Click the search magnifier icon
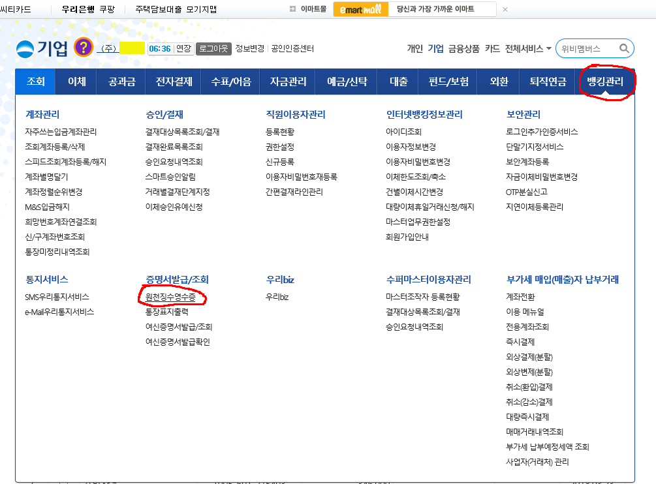The height and width of the screenshot is (484, 656). point(624,48)
